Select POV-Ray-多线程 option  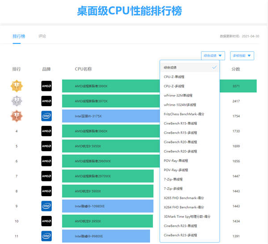click(x=190, y=170)
